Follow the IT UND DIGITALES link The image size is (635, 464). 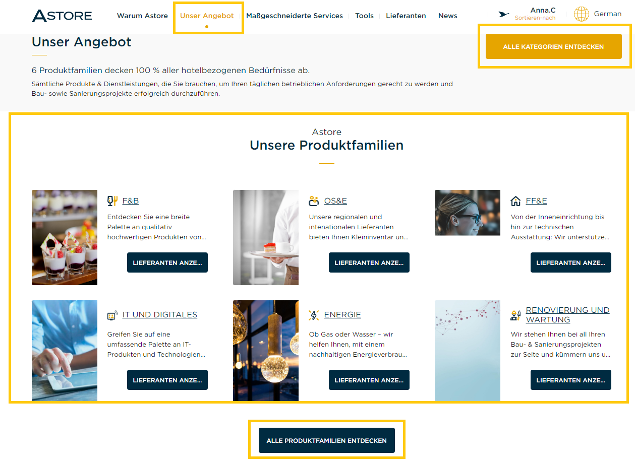[160, 315]
